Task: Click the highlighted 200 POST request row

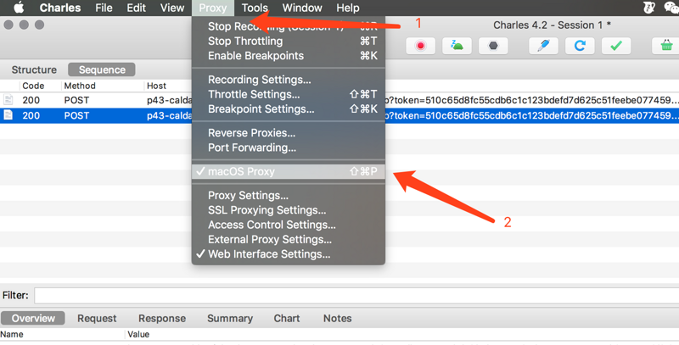Action: coord(339,115)
